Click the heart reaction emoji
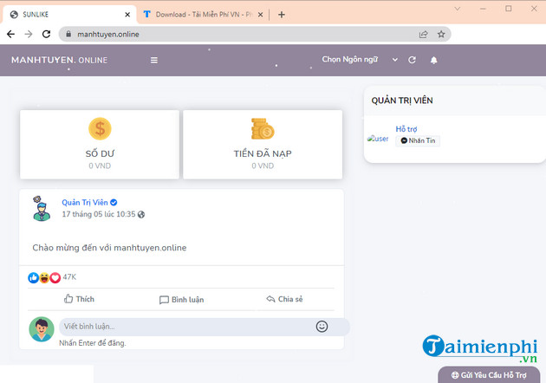 tap(55, 277)
